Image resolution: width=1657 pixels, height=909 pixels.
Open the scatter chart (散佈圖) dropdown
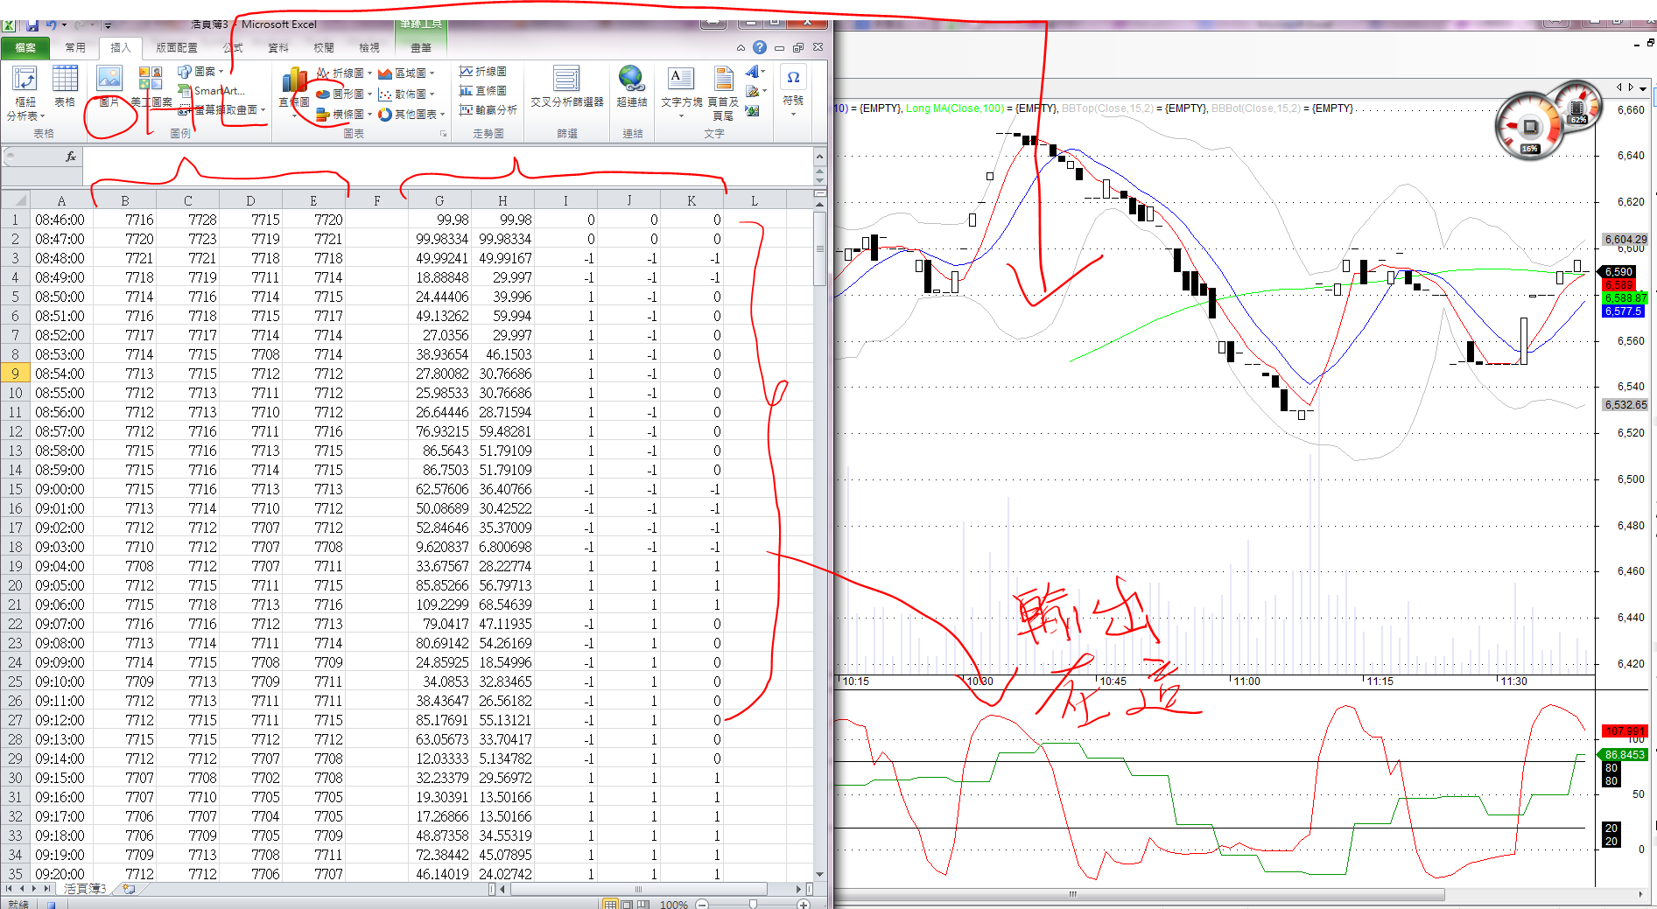click(x=406, y=93)
